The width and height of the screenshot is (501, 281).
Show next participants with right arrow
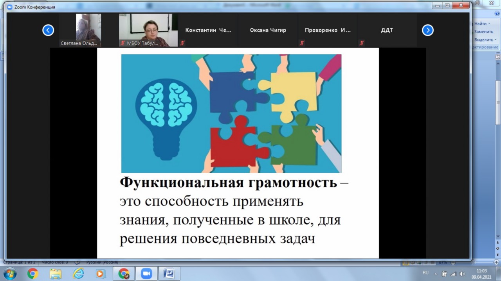click(x=427, y=30)
